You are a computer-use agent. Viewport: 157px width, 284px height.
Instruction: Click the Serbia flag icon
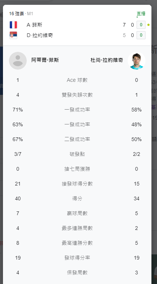(13, 35)
